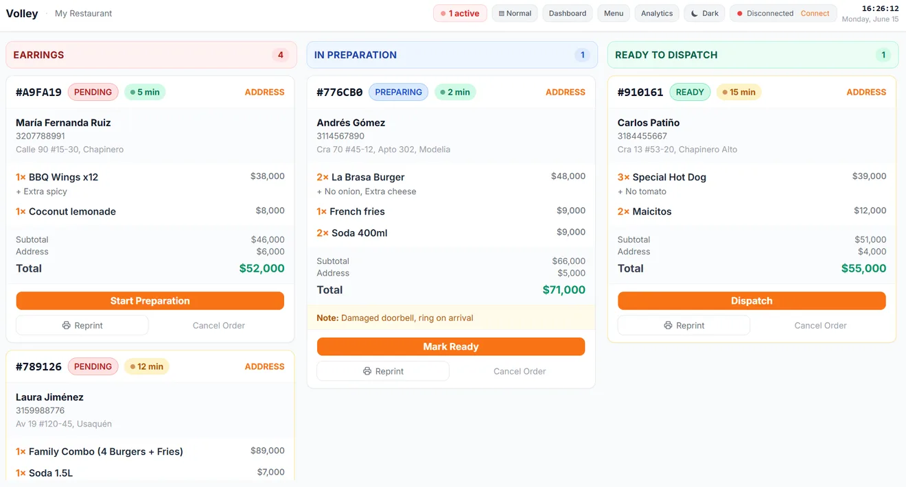Screen dimensions: 906x487
Task: Click the Normal view layout icon
Action: 502,14
